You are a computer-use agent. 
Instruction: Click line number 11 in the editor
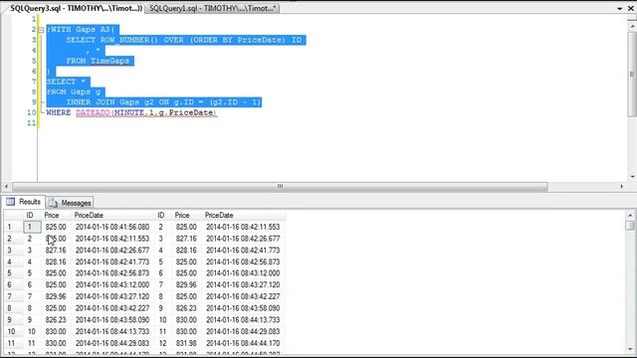(32, 123)
